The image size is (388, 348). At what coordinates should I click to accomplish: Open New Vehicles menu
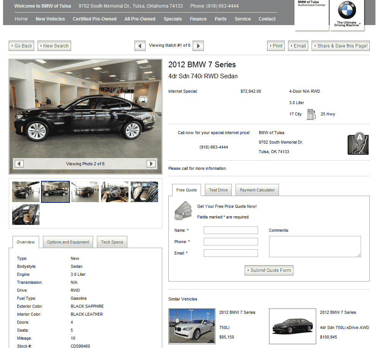(x=50, y=19)
